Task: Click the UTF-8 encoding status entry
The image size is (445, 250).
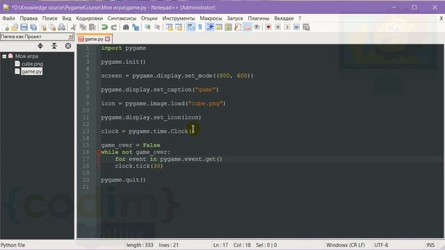Action: (381, 245)
